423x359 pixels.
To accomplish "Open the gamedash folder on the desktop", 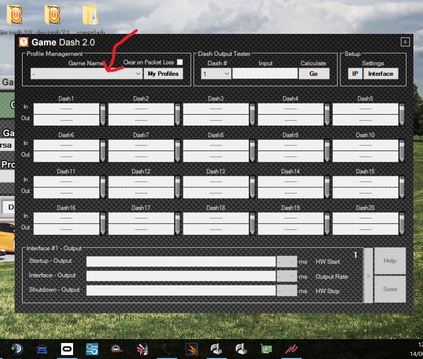I will [x=90, y=20].
